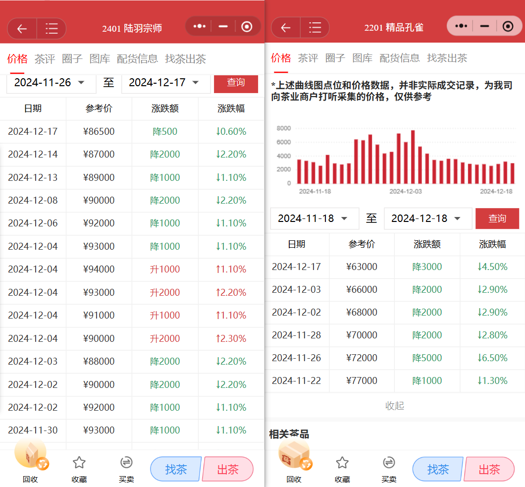
Task: Click the tallest bar in price chart
Action: [x=413, y=157]
